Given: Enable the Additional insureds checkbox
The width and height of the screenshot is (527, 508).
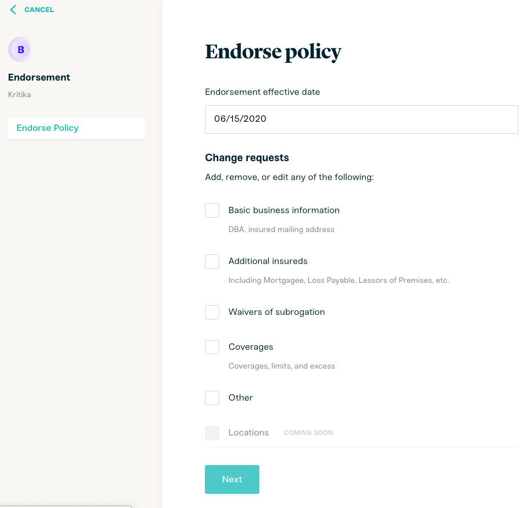Looking at the screenshot, I should (212, 261).
